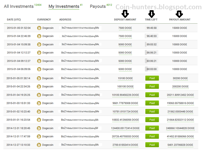Screen dimensions: 203x151
Task: Switch to the Payouts tab
Action: (98, 6)
